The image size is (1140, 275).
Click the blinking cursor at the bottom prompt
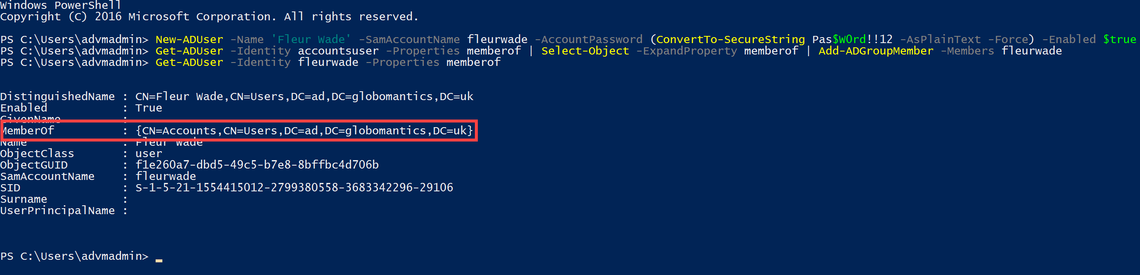click(x=159, y=260)
